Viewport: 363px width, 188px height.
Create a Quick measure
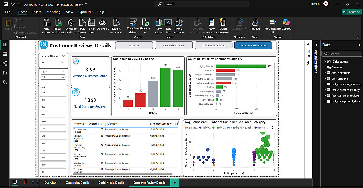[x=223, y=26]
